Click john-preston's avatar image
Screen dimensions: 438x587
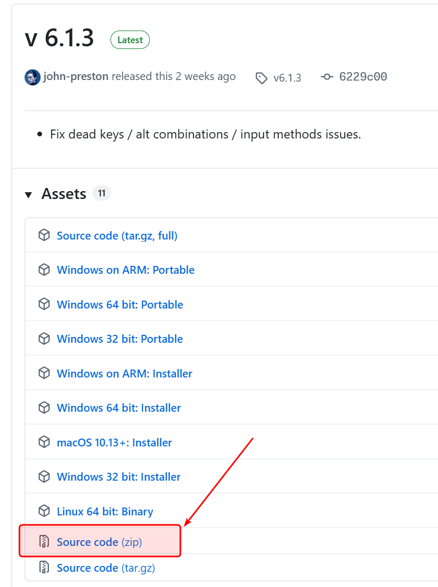[33, 77]
